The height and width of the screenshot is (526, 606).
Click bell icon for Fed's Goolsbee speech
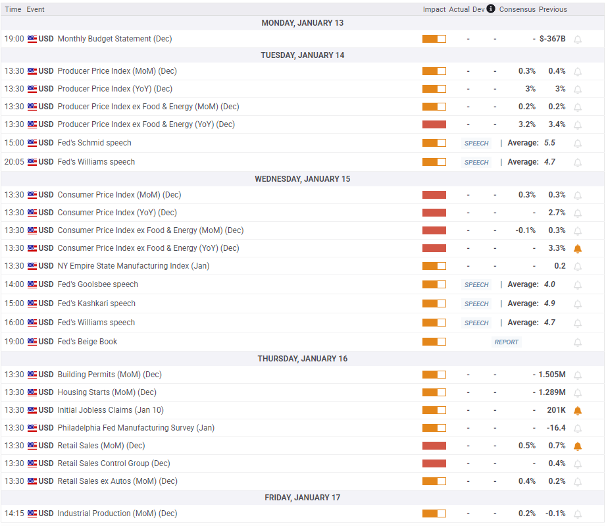click(x=578, y=286)
